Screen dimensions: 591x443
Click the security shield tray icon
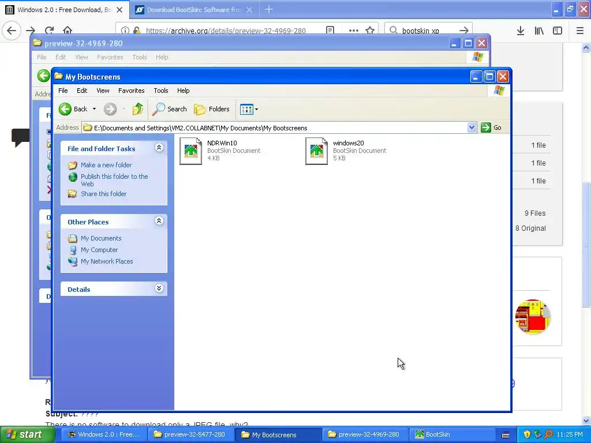(x=527, y=435)
